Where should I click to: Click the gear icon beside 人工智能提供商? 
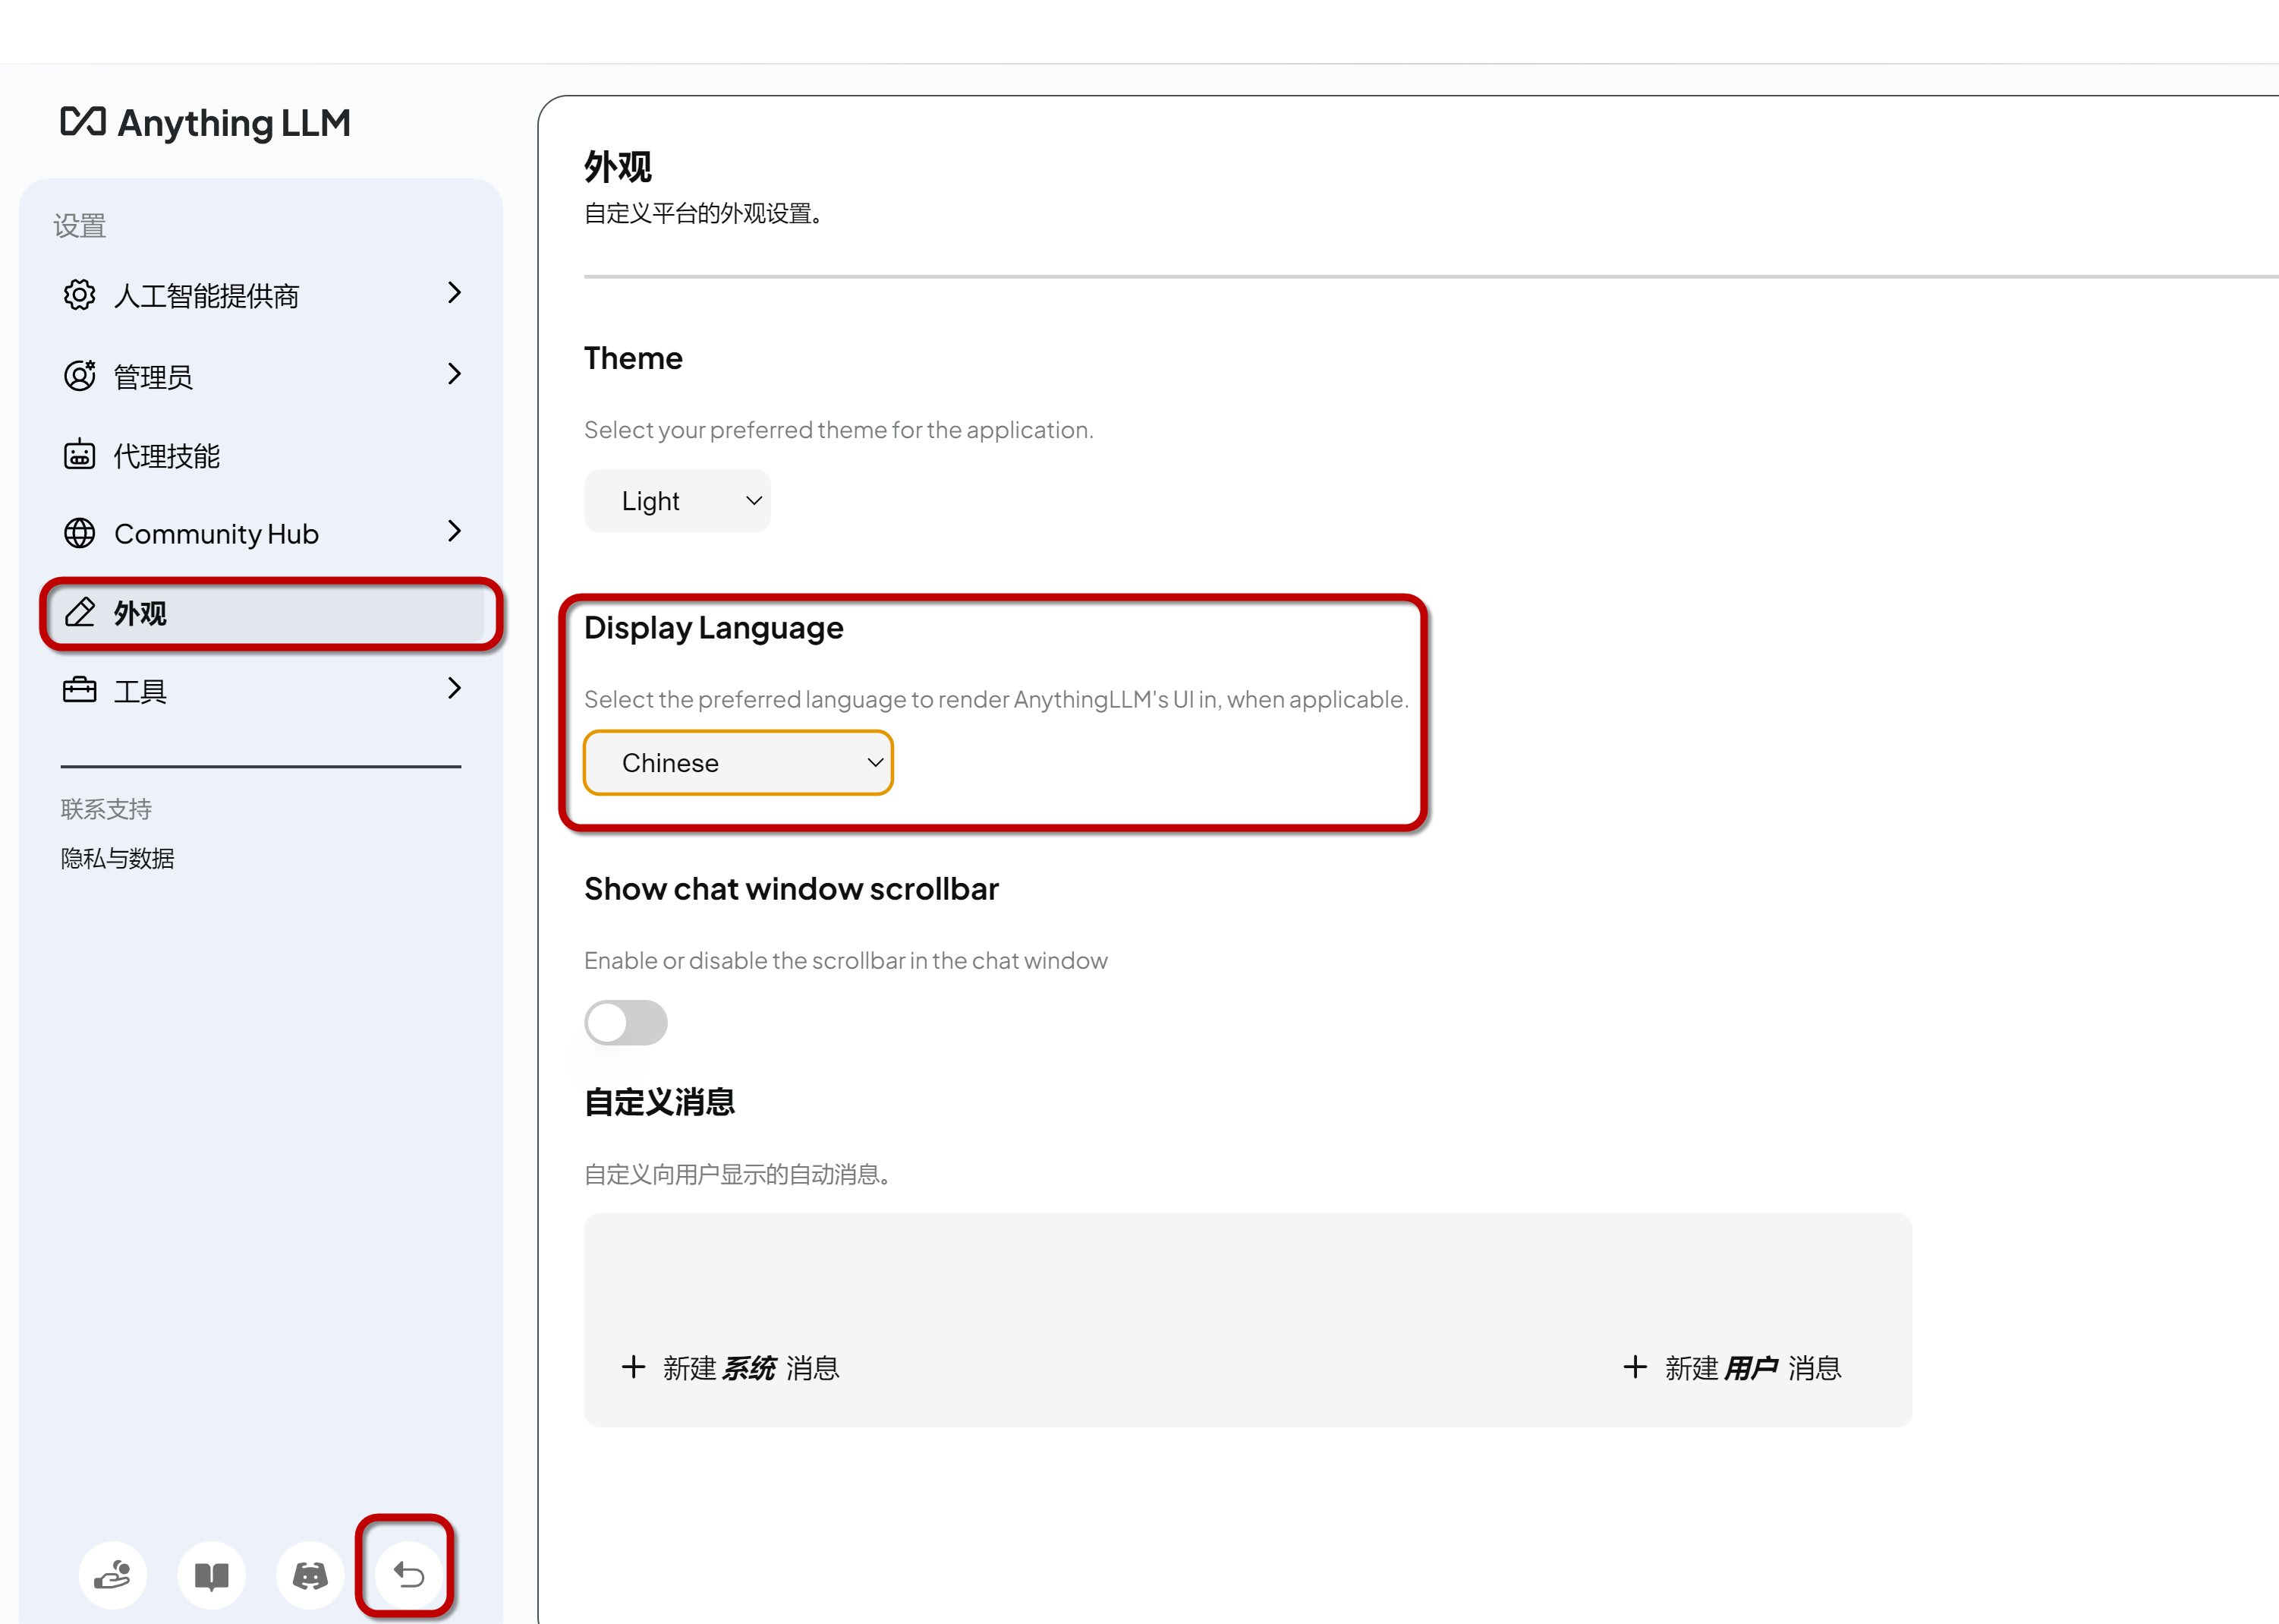[x=79, y=295]
